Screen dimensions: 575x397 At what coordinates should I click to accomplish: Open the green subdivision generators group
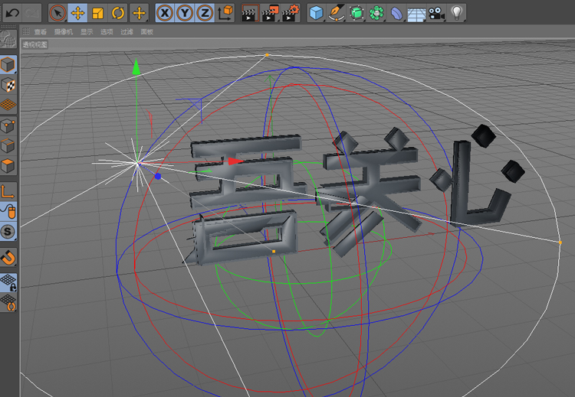tap(356, 14)
